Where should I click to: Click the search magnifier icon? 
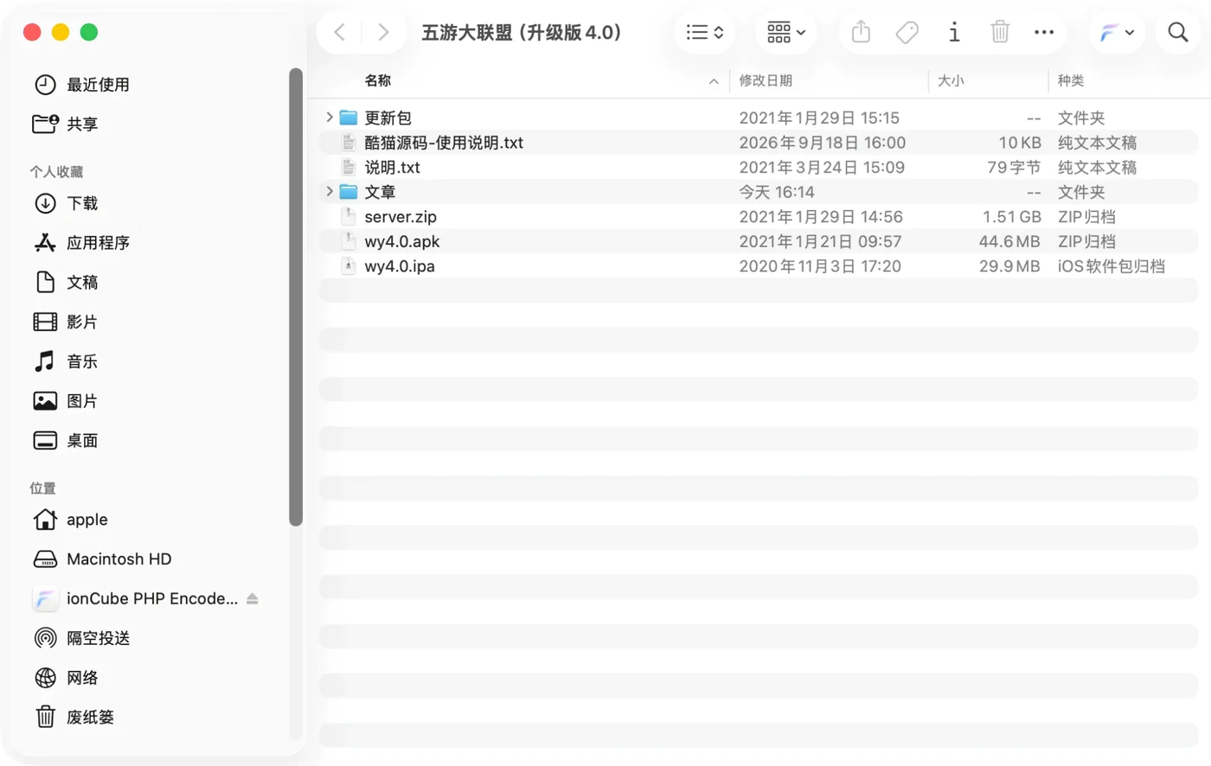pyautogui.click(x=1177, y=33)
